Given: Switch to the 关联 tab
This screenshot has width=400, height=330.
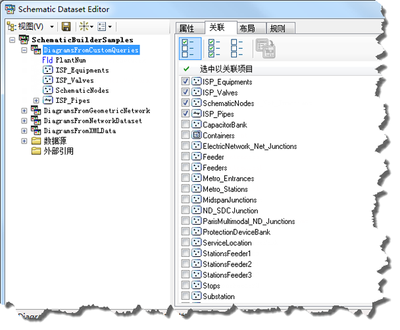Looking at the screenshot, I should click(x=221, y=27).
